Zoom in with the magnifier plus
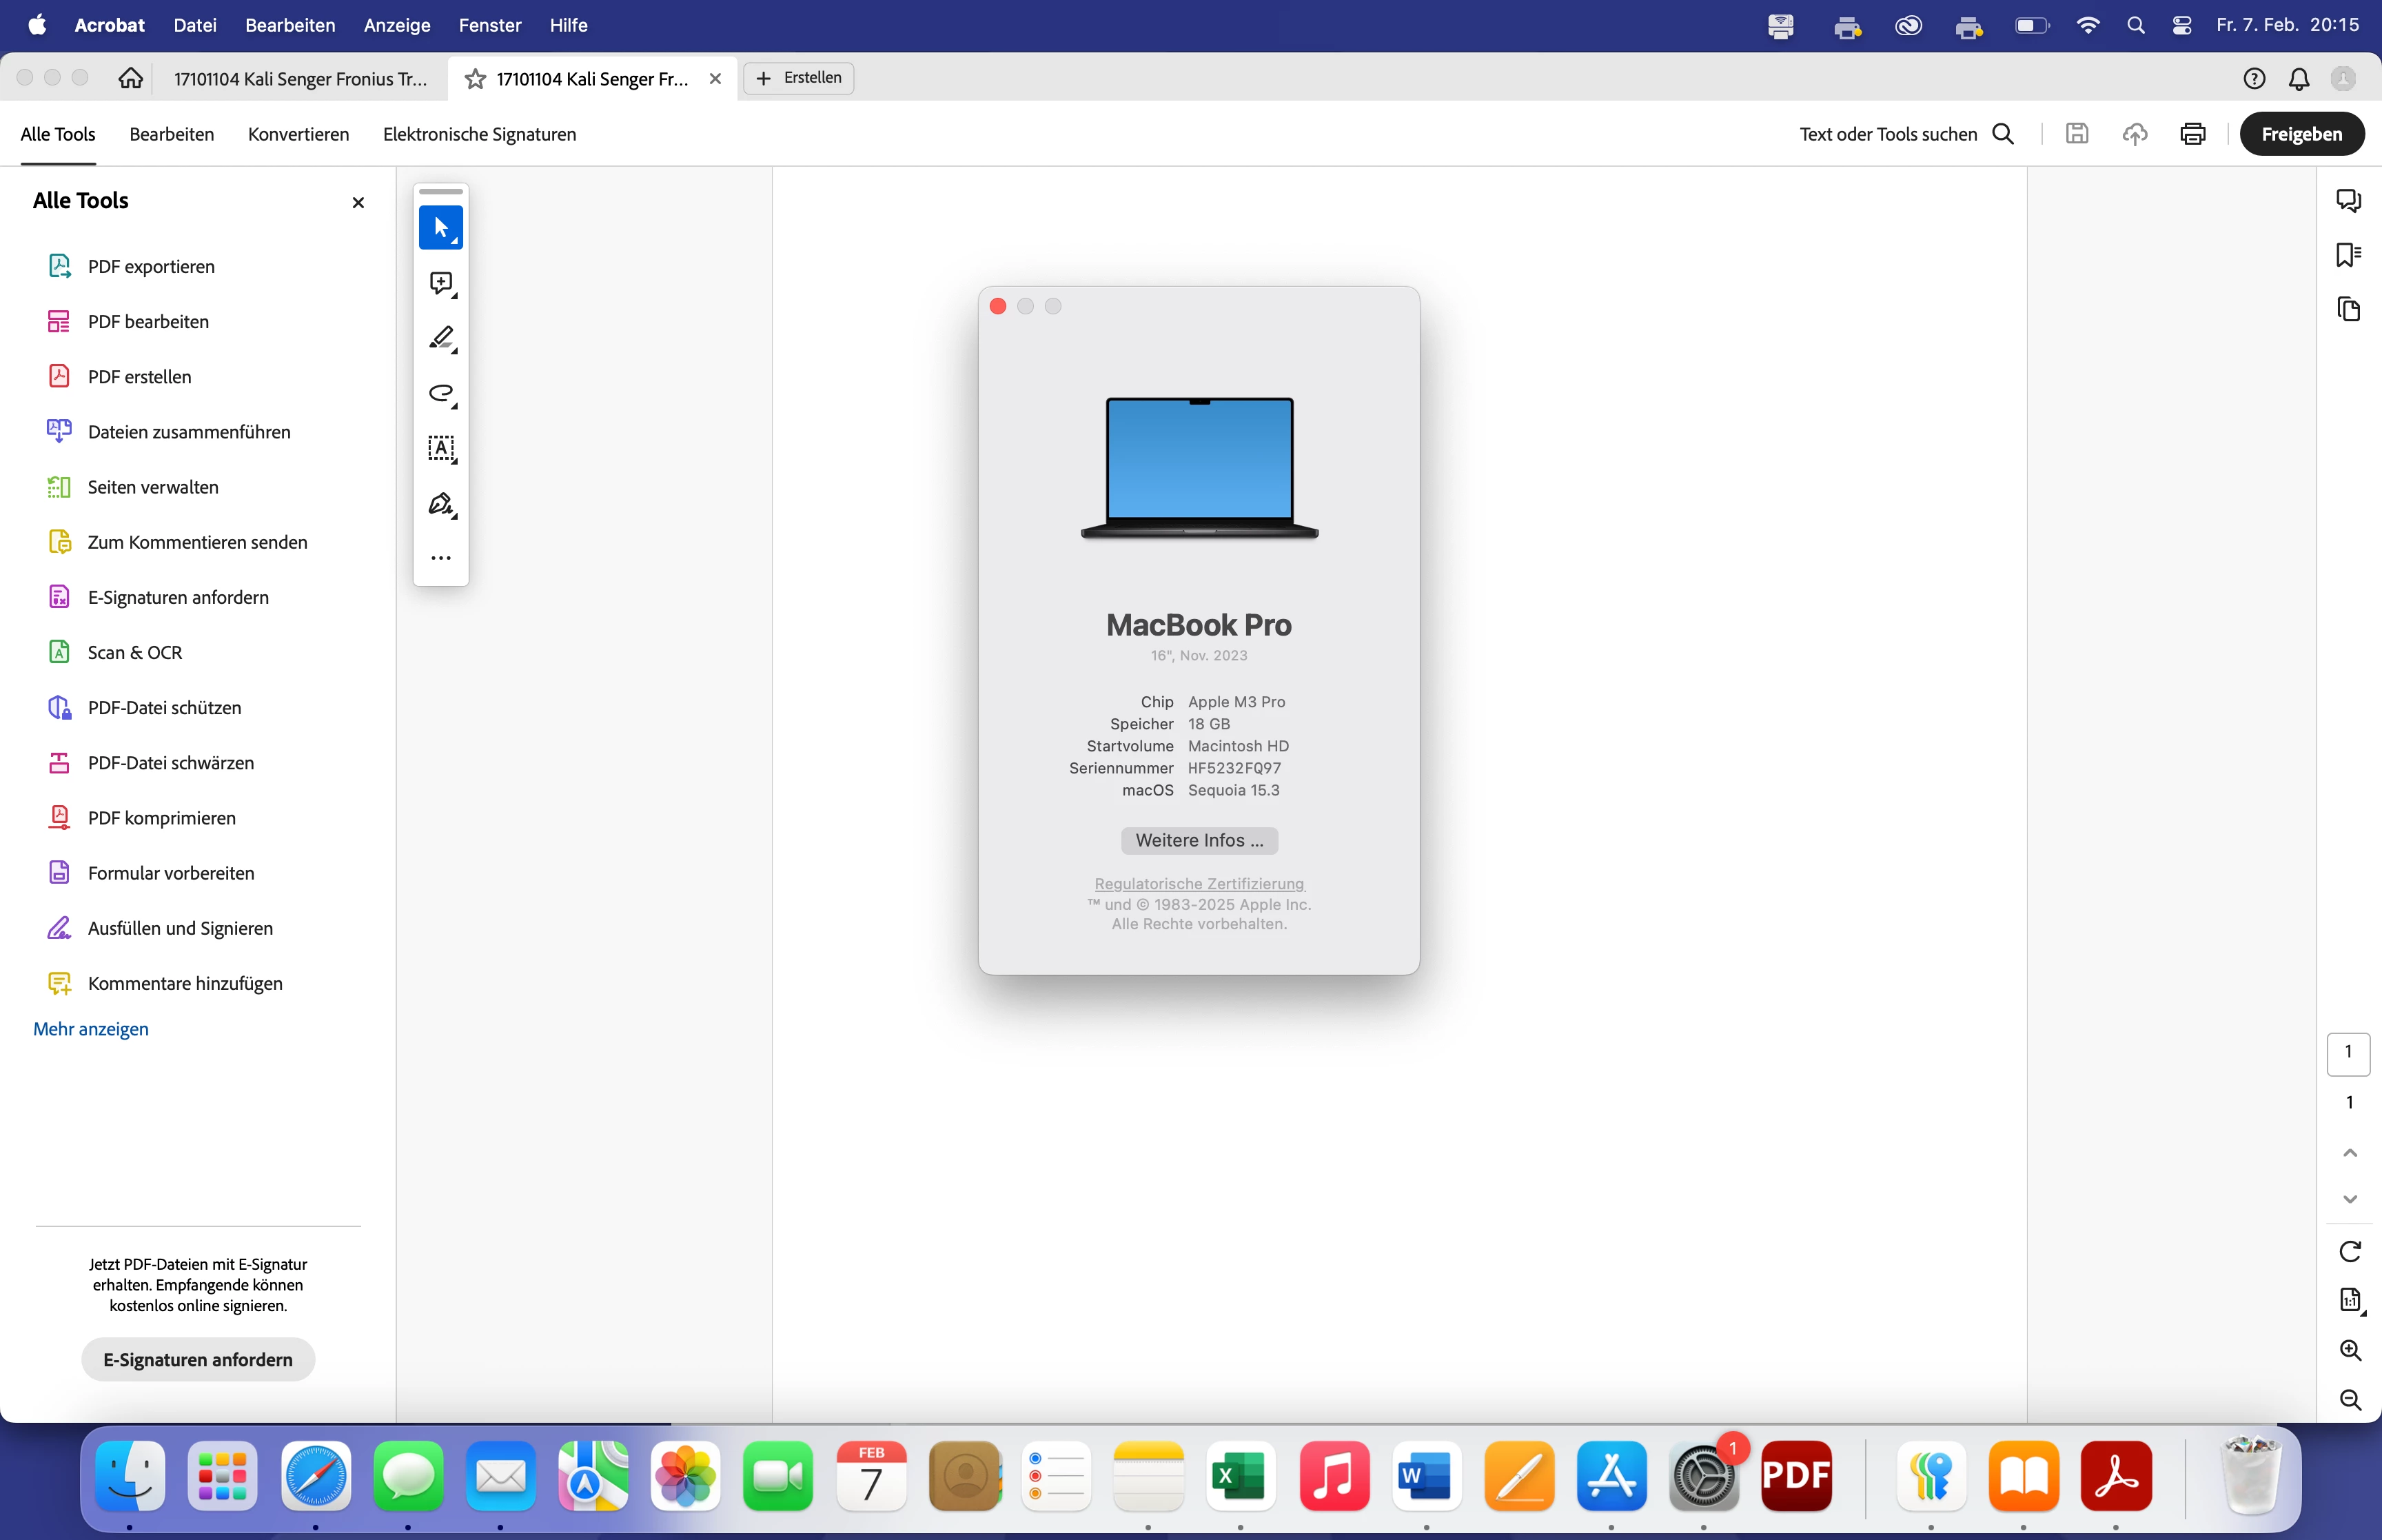This screenshot has height=1540, width=2382. pos(2350,1350)
